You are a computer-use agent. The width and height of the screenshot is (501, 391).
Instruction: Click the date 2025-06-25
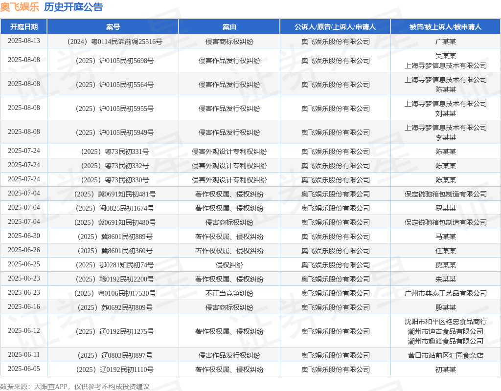pyautogui.click(x=24, y=264)
